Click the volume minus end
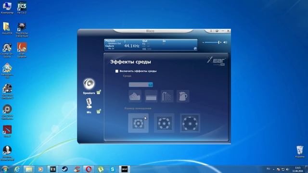Viewport: 308px width, 173px height. coord(203,42)
